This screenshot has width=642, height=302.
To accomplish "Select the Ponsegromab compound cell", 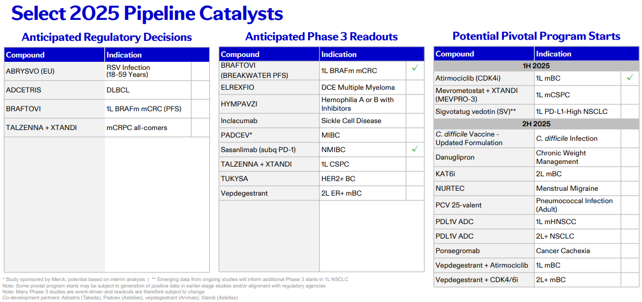I will point(484,251).
